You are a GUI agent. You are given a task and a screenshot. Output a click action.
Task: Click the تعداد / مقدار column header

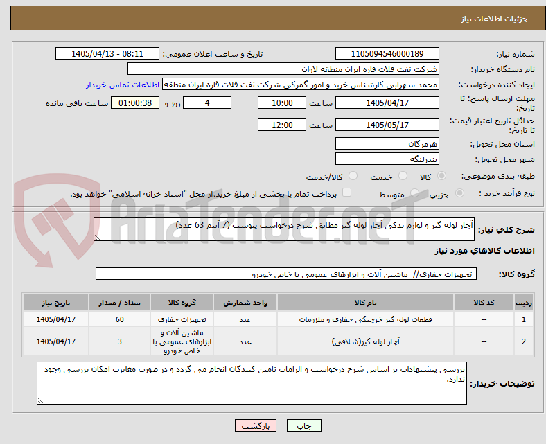[119, 303]
